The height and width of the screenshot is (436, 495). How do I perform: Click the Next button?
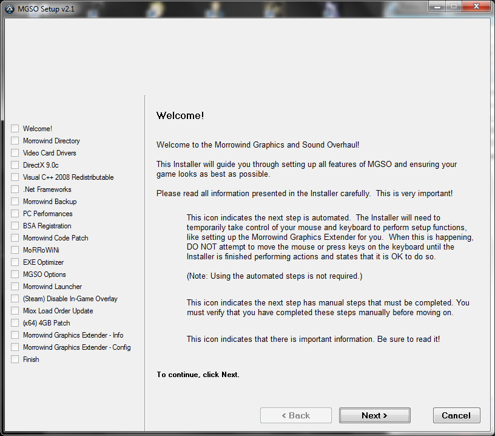pos(374,415)
